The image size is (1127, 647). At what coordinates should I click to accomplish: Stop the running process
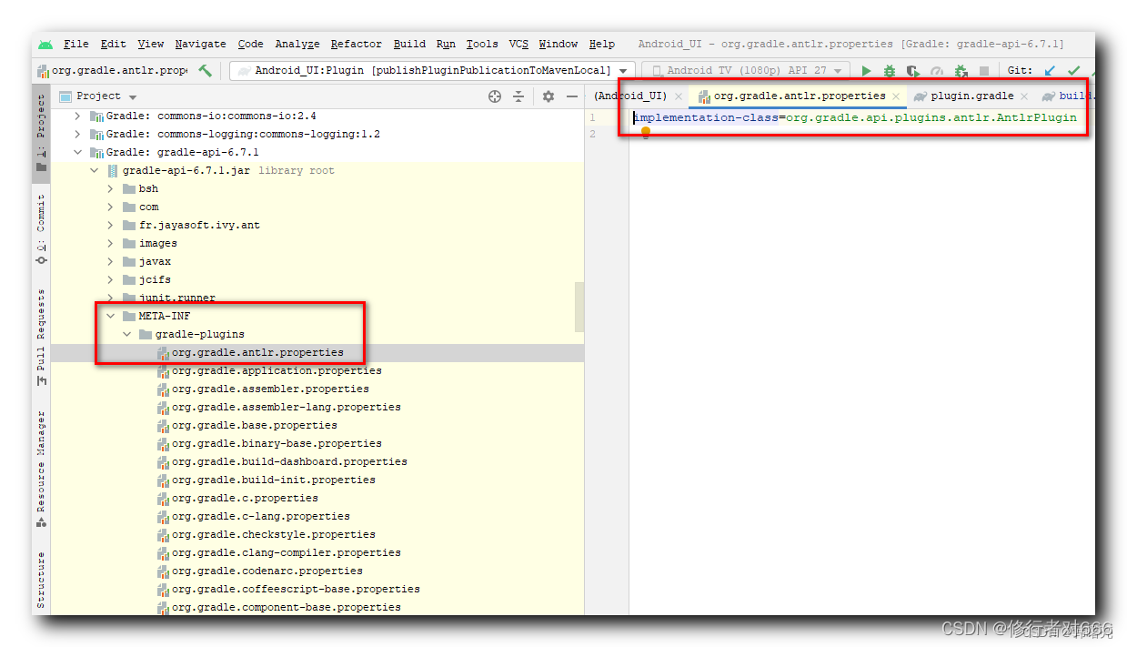(985, 70)
